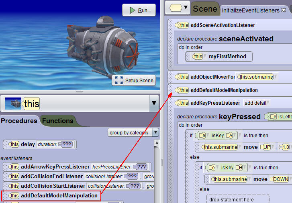Viewport: 292px width, 203px height.
Task: Select addDefaultModelManipulation in procedures list
Action: [51, 196]
